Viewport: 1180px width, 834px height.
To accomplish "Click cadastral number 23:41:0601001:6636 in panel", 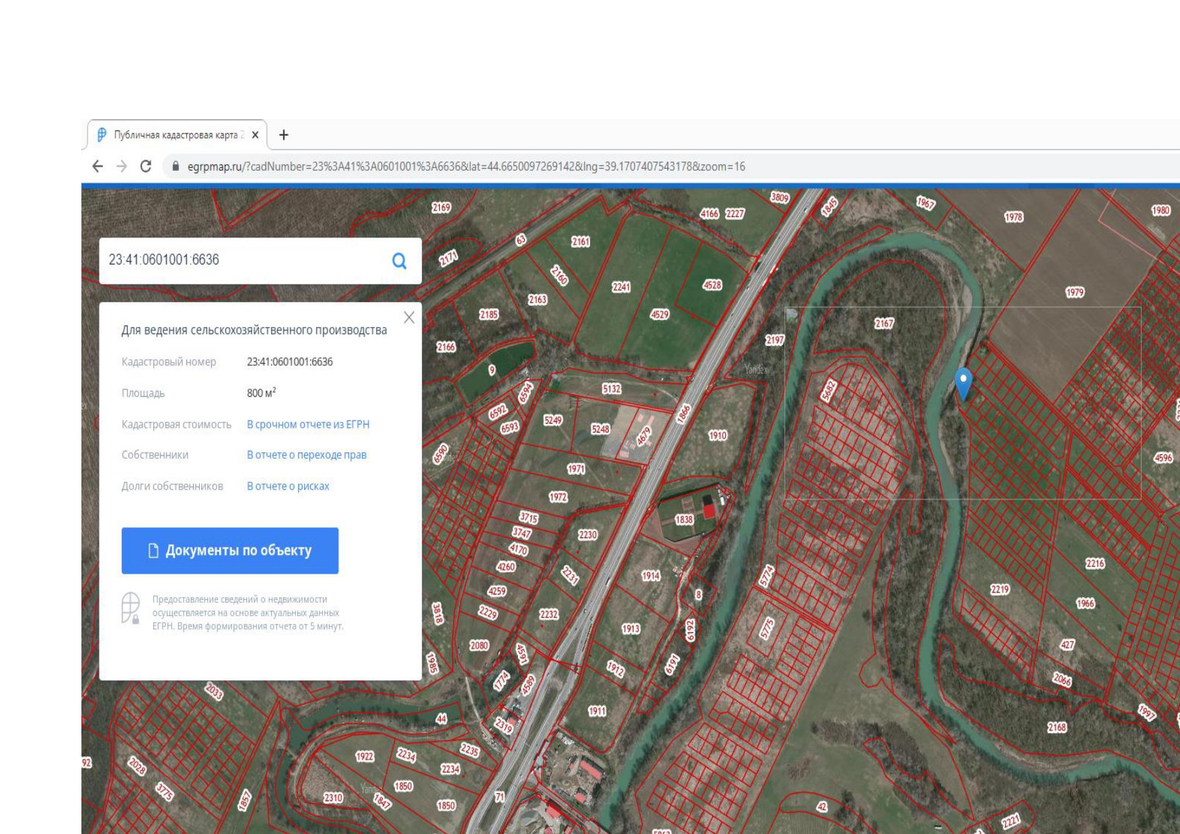I will click(x=290, y=362).
